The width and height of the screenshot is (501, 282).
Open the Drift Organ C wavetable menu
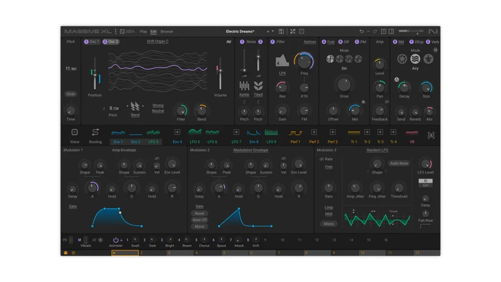click(158, 42)
